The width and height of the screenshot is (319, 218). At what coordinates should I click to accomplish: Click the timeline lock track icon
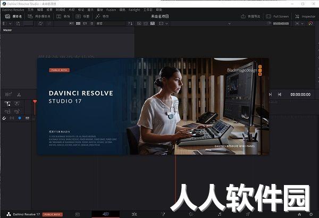click(7, 104)
